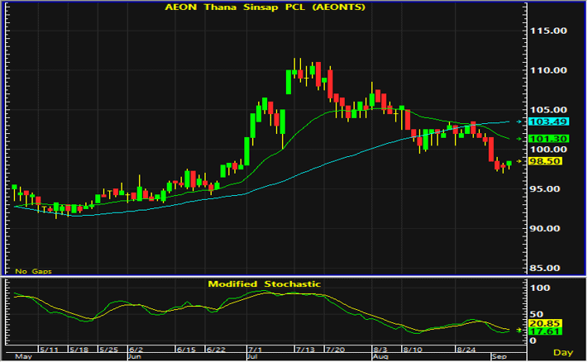Select the 105.00 price axis label
This screenshot has height=362, width=588.
pyautogui.click(x=548, y=110)
